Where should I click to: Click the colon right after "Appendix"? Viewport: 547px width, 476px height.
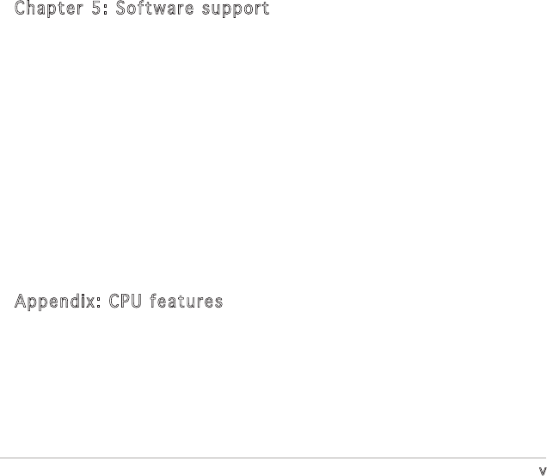tap(98, 303)
